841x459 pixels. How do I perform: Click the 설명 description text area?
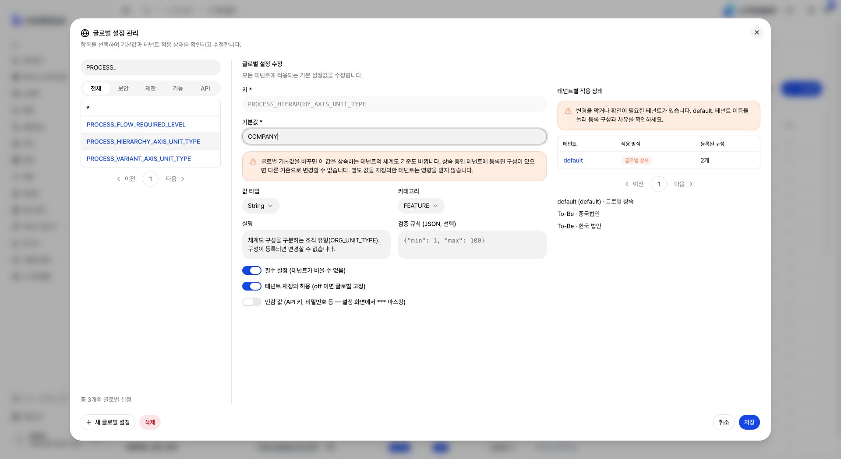[x=316, y=245]
